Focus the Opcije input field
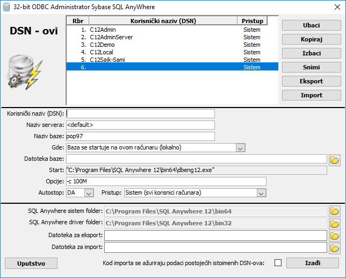 pyautogui.click(x=165, y=181)
